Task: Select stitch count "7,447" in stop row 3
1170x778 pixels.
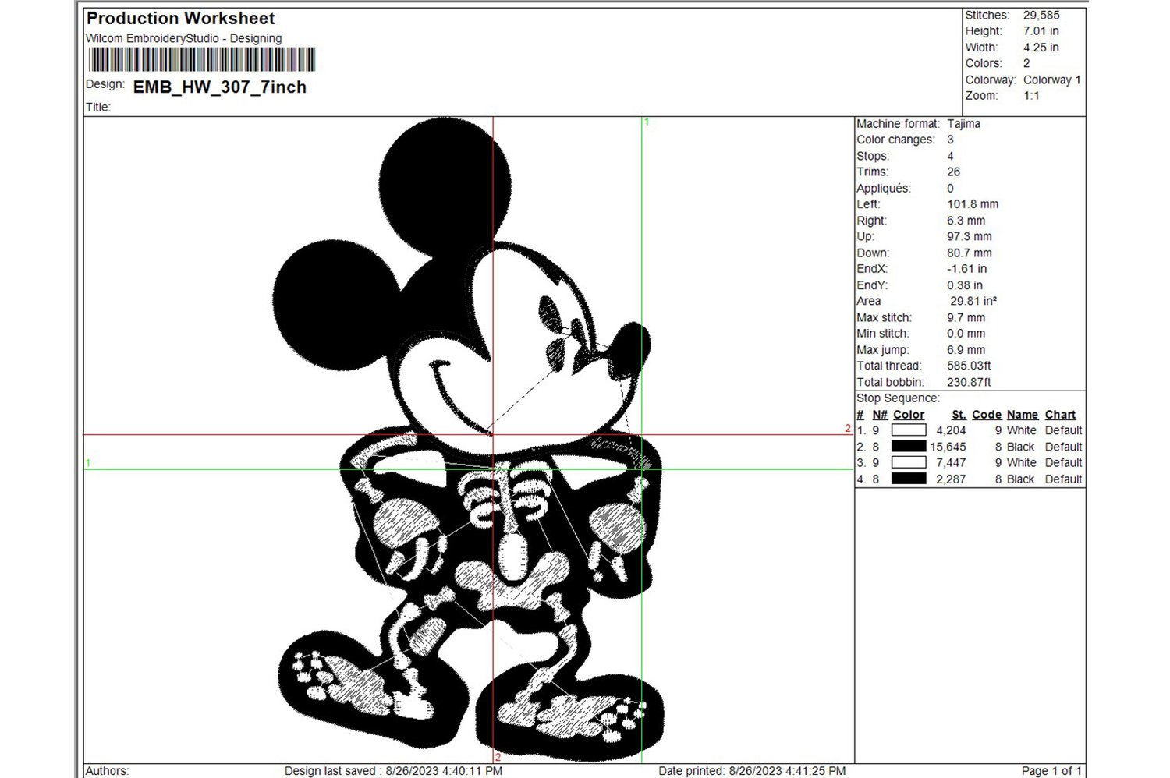Action: point(951,463)
